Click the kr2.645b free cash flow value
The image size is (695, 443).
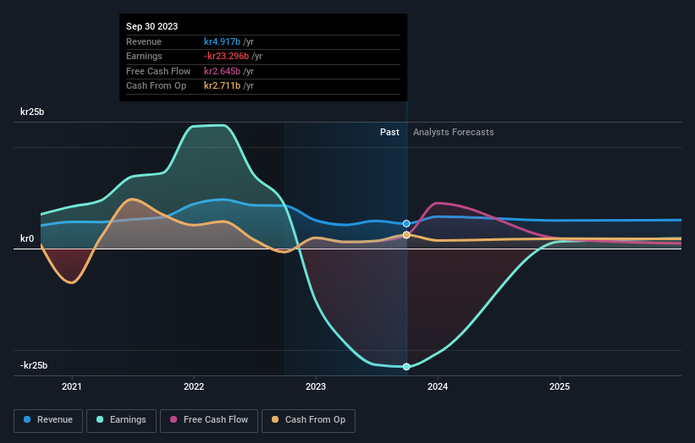(x=222, y=71)
